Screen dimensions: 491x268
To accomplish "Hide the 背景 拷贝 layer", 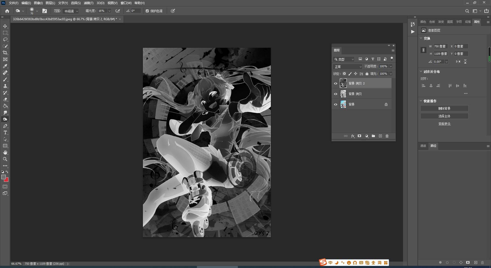I will tap(336, 94).
